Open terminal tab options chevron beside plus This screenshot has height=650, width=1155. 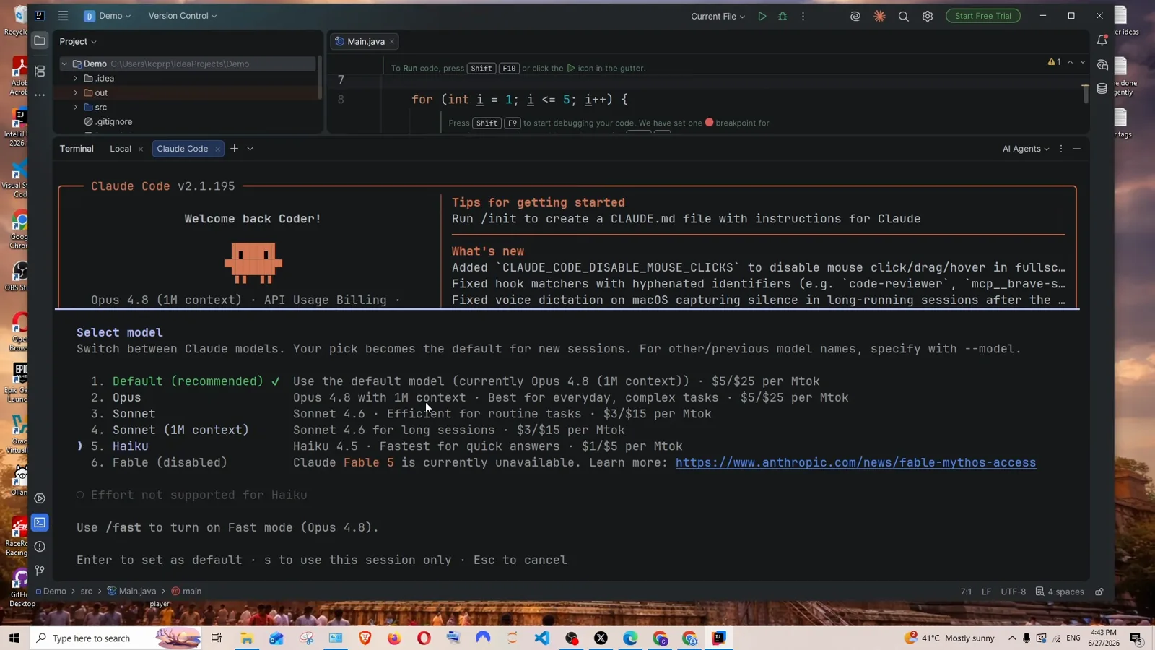click(250, 149)
